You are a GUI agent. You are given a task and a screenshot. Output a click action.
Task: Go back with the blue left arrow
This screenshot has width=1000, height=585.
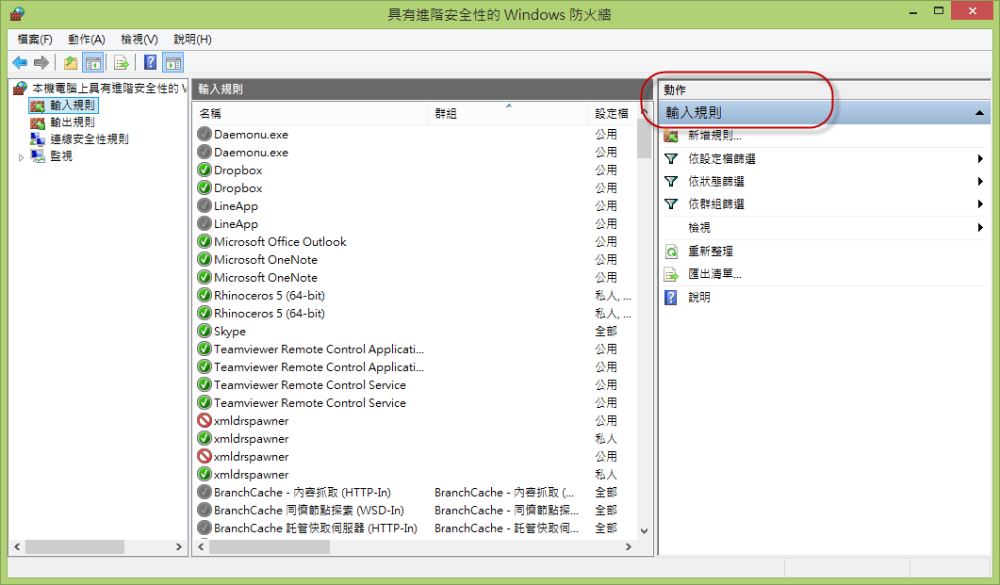20,62
